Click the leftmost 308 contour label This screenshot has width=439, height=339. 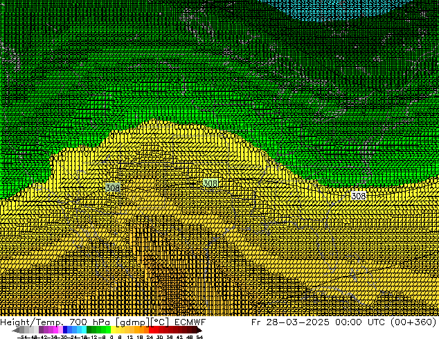[x=113, y=187]
